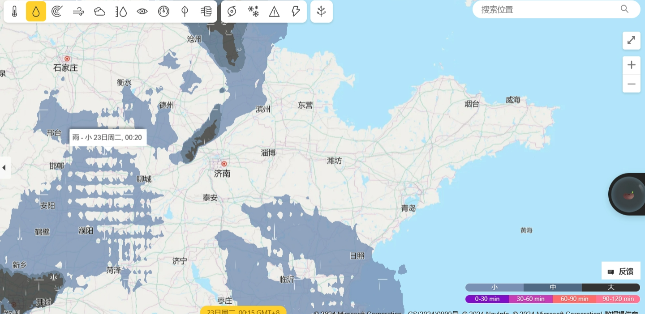Open the air pressure gauge layer
The height and width of the screenshot is (314, 645).
tap(163, 12)
